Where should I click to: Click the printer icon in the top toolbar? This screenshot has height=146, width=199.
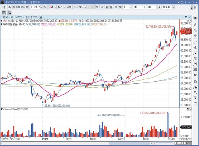coord(9,7)
